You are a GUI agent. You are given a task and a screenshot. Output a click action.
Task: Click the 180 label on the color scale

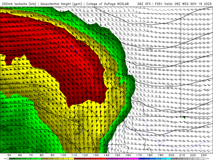pos(150,155)
